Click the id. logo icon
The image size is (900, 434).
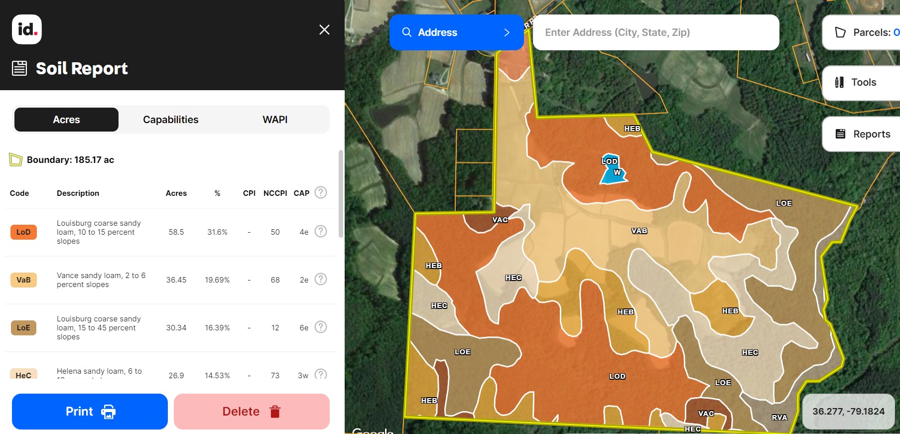[x=27, y=29]
